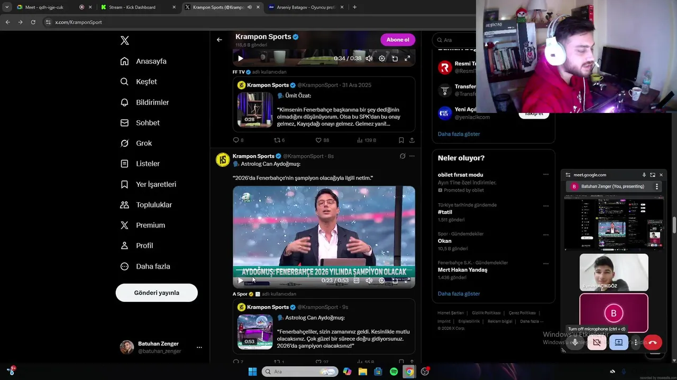The image size is (677, 380).
Task: Toggle picture-in-picture on top video
Action: click(395, 59)
